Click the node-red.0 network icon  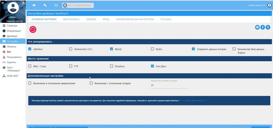click(x=4, y=76)
